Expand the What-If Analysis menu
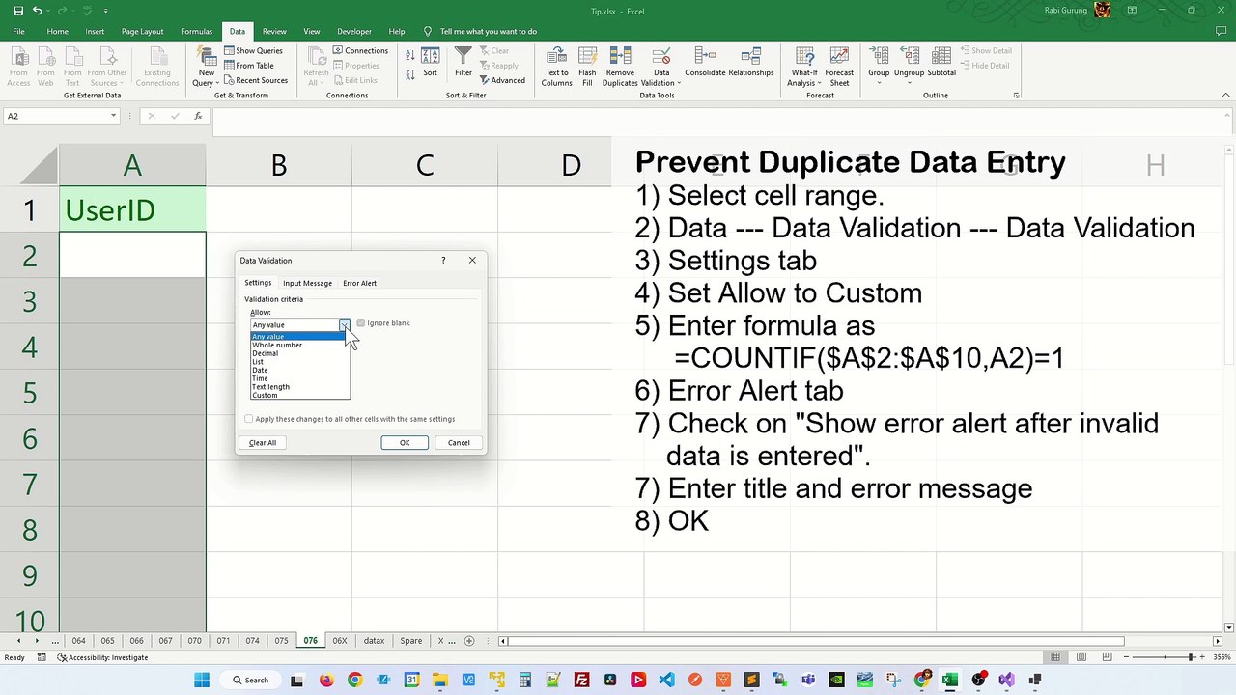Viewport: 1236px width, 695px height. [x=804, y=67]
